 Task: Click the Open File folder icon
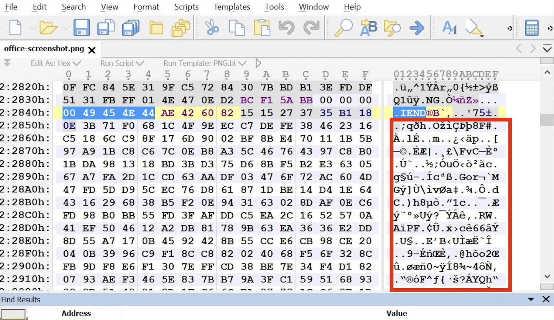tap(48, 28)
